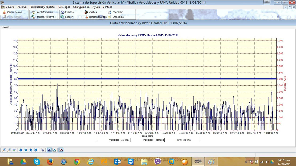Screen dimensions: 296x166
Task: Expand the Archivos menu
Action: (22, 7)
